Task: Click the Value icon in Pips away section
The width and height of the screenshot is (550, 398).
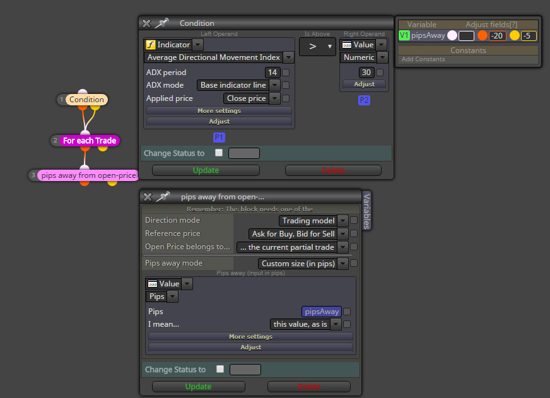Action: (x=152, y=284)
